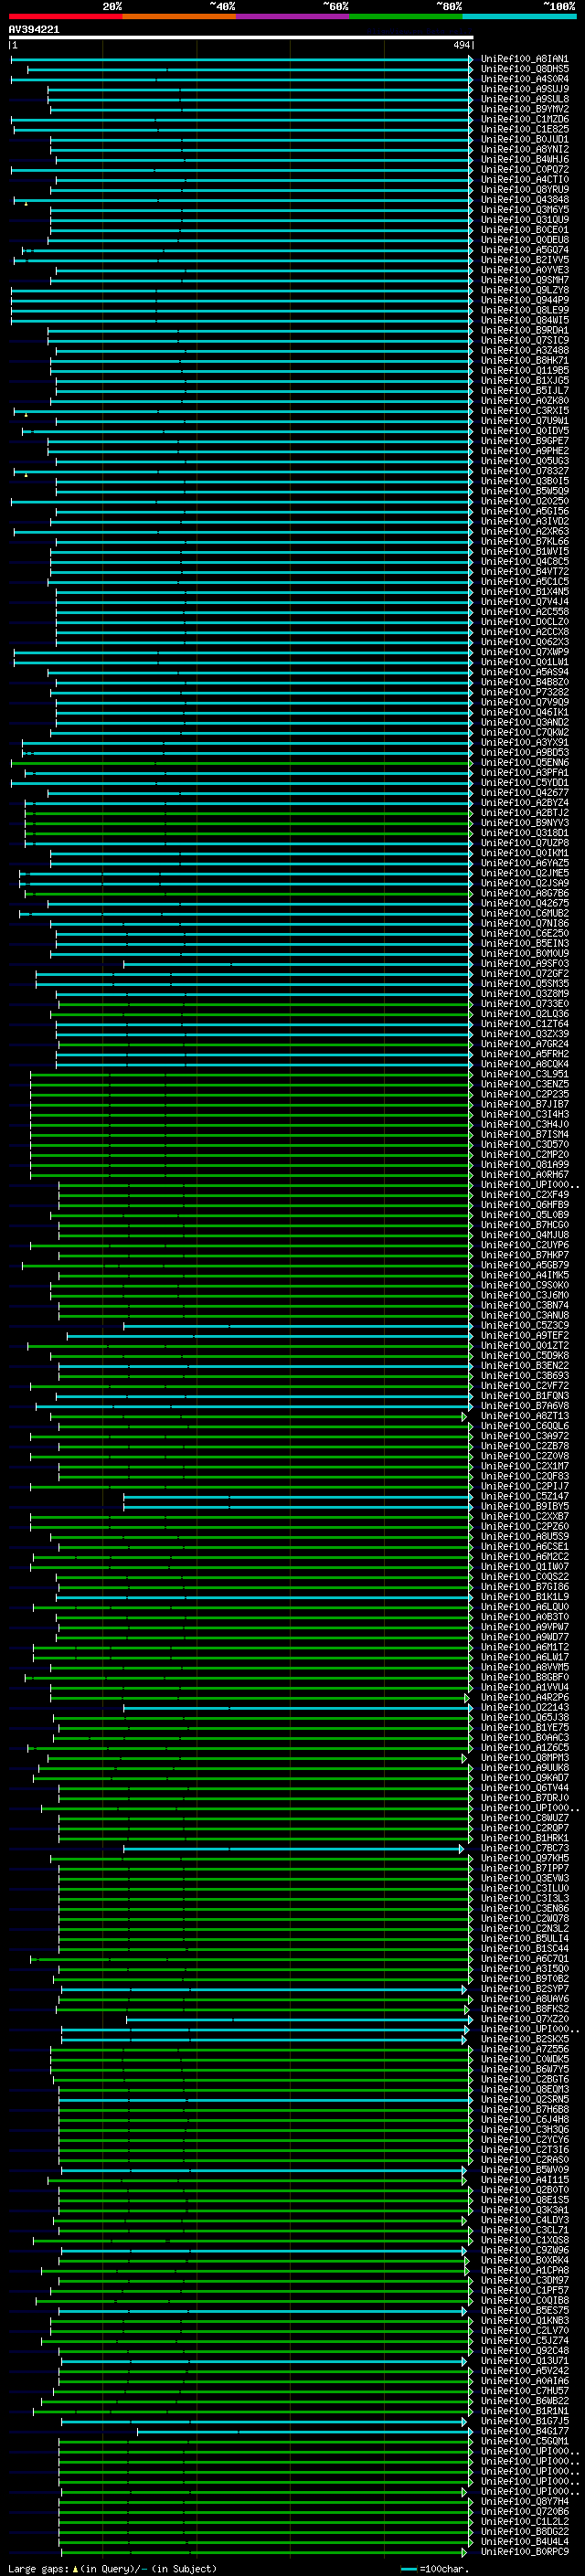This screenshot has width=585, height=2576.
Task: Click the purple ~60% identity legend bar
Action: [293, 16]
